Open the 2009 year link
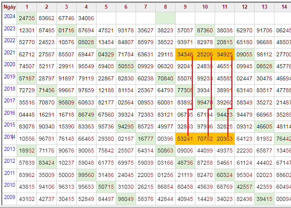Image resolution: width=291 pixels, height=208 pixels. pos(9,197)
